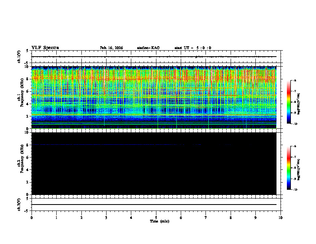The width and height of the screenshot is (316, 244).
Task: Click the faint blue 8 kHz line in ch.2
Action: (116, 145)
